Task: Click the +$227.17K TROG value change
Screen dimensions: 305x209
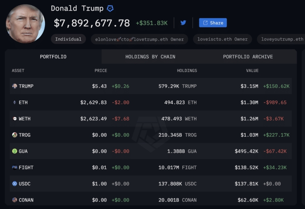Action: [276, 135]
